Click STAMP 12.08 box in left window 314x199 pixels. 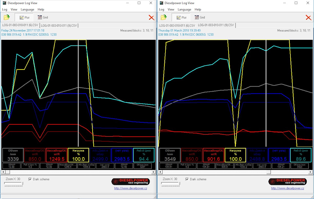point(49,166)
